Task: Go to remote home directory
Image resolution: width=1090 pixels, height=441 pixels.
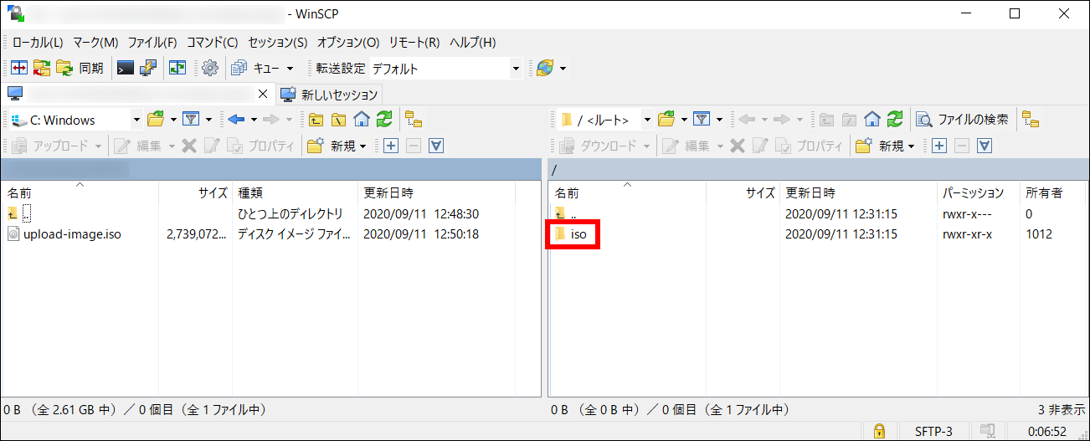Action: (x=872, y=120)
